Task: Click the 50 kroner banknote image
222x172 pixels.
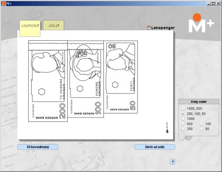Action: (121, 77)
